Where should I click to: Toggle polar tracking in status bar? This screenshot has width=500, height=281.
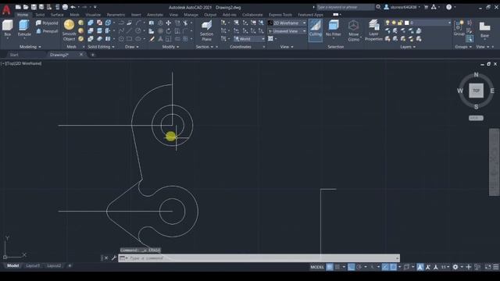tap(359, 267)
